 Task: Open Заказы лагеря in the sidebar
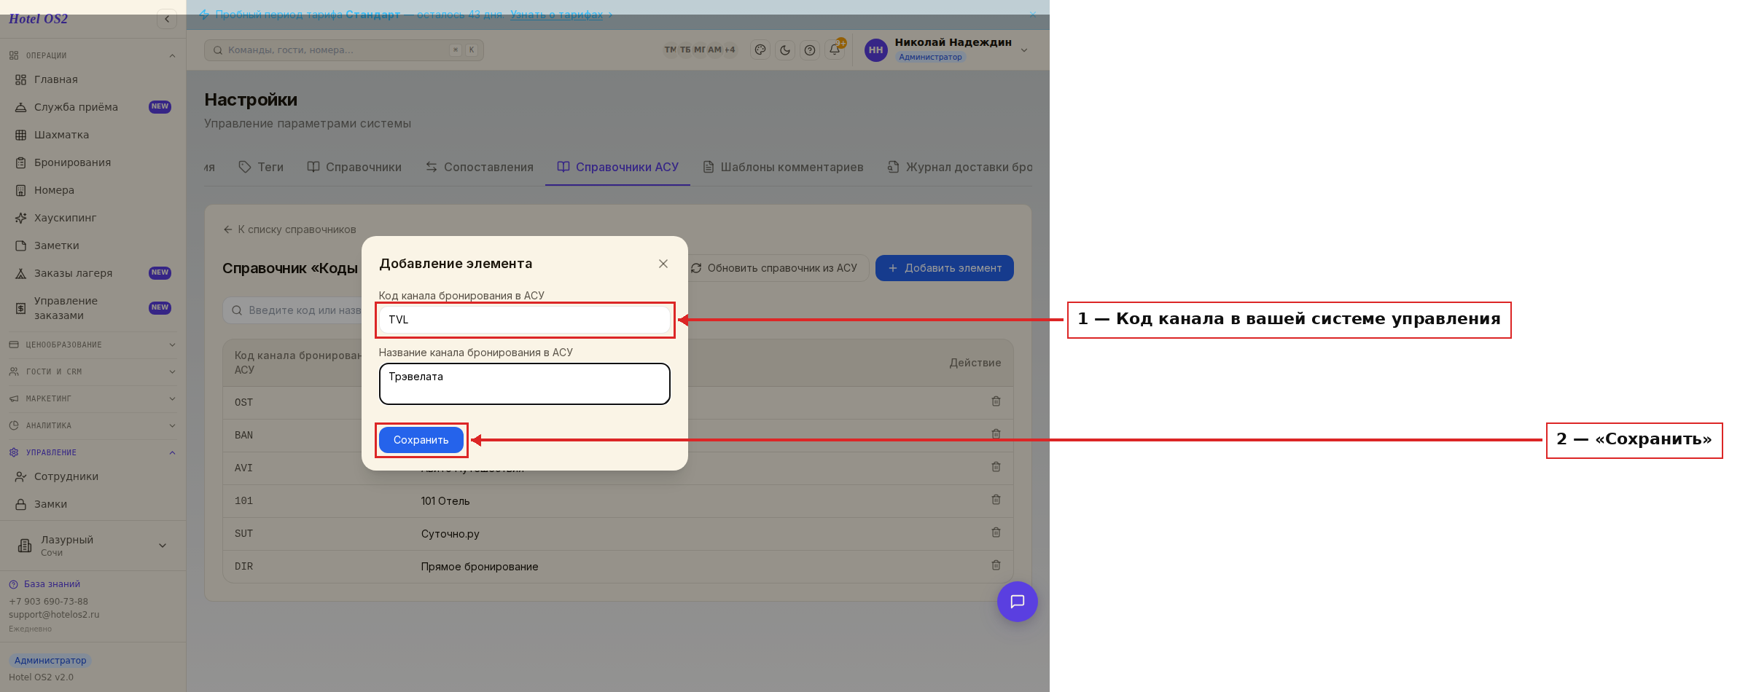(x=93, y=273)
